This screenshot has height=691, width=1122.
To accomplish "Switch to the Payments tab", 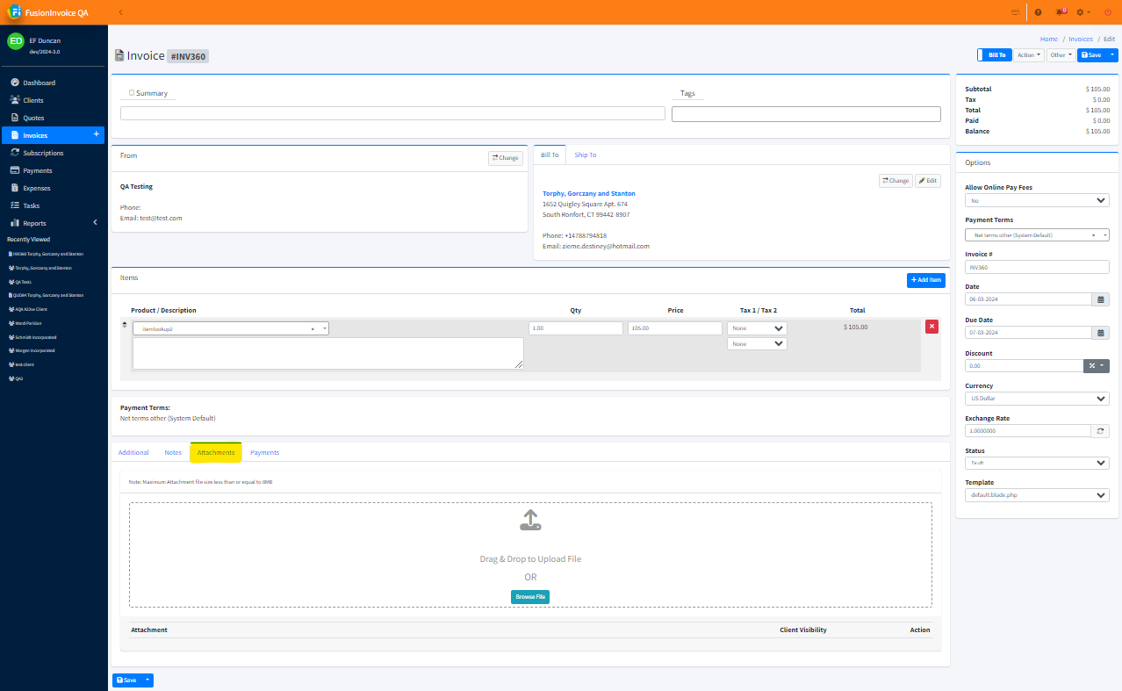I will [x=264, y=452].
